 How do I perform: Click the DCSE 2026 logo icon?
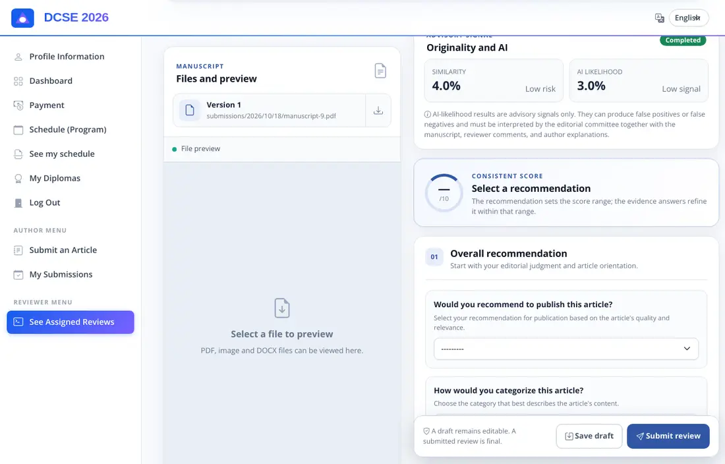tap(22, 18)
